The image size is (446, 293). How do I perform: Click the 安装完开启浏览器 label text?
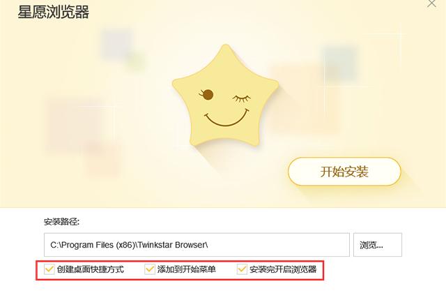(x=283, y=269)
